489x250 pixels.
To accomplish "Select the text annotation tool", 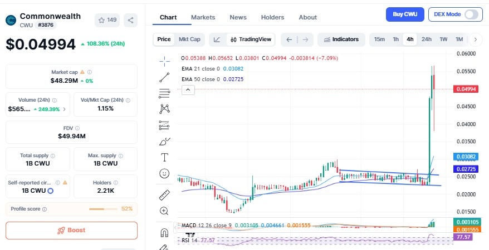I will [164, 157].
